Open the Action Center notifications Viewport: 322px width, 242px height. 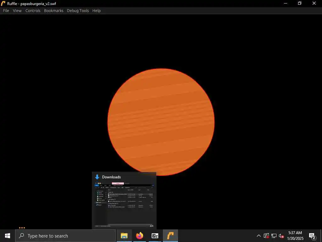[312, 236]
